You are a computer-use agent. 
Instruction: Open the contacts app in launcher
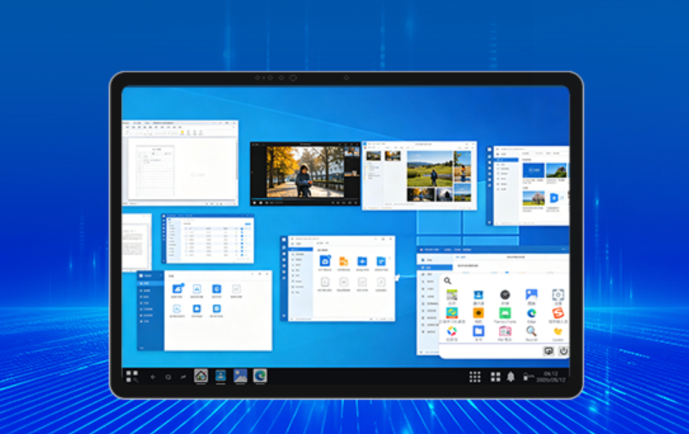tap(478, 295)
